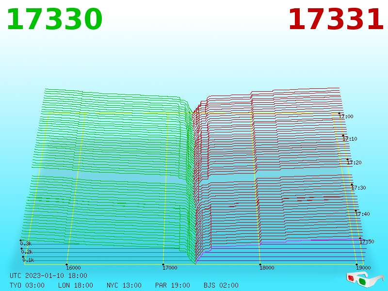388x291 pixels.
Task: Click the green 17330 bid price
Action: 54,19
